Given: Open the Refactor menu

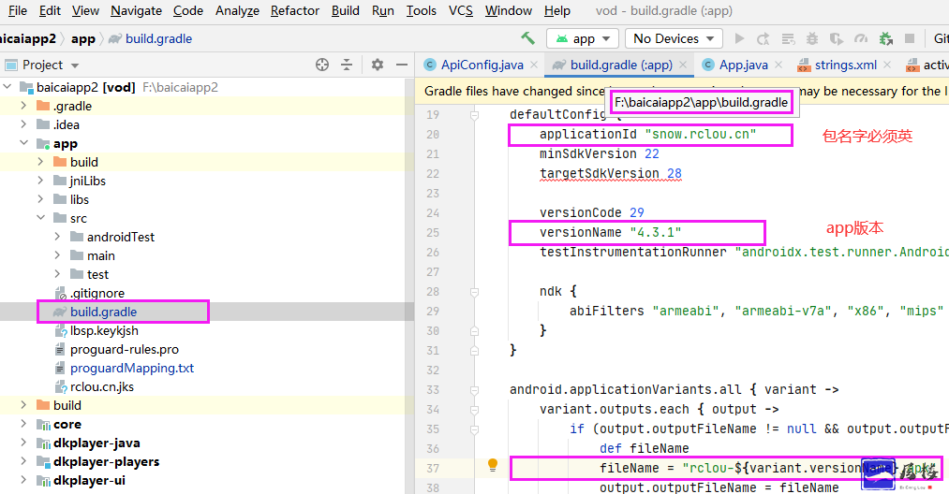Looking at the screenshot, I should (x=295, y=11).
